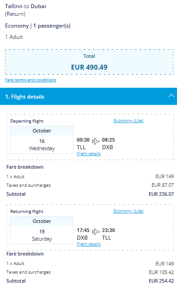Click departing Taxes and surcharges EUR 87.07
This screenshot has width=177, height=284.
click(x=163, y=185)
